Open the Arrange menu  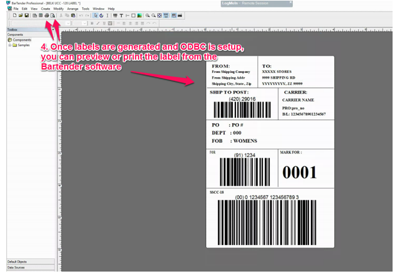(x=72, y=9)
